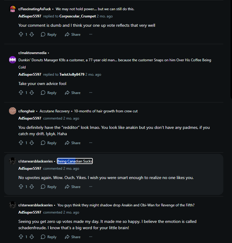The image size is (232, 243).
Task: Open more options on 'Take your own advice' comment
Action: click(x=91, y=93)
